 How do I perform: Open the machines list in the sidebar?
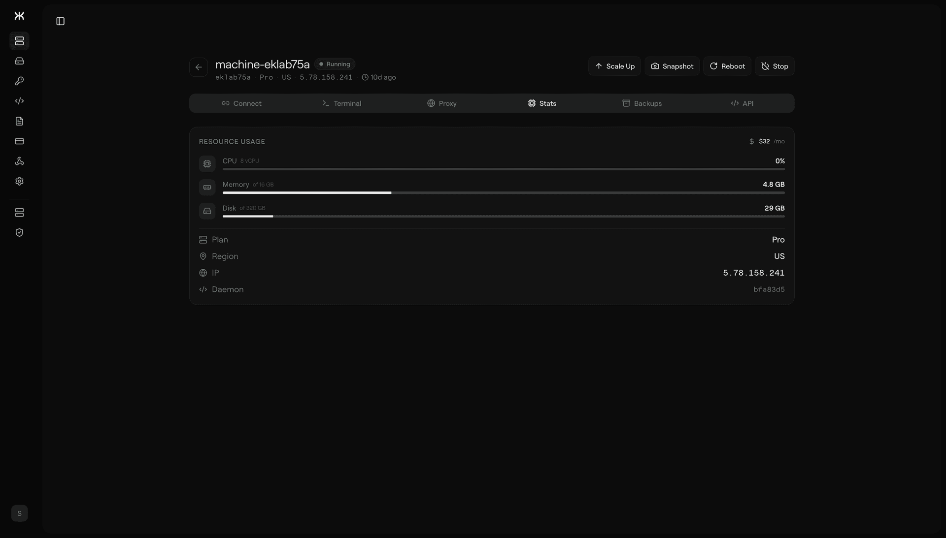pyautogui.click(x=19, y=41)
